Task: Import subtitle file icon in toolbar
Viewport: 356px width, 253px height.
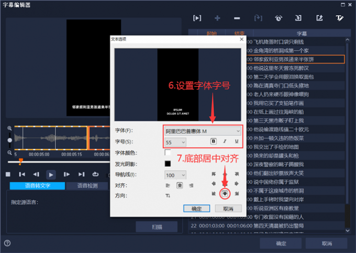Action: tap(298, 18)
